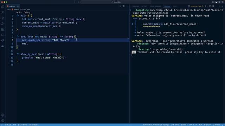Split the editor to the right
Image resolution: width=225 pixels, height=126 pixels.
(x=123, y=6)
